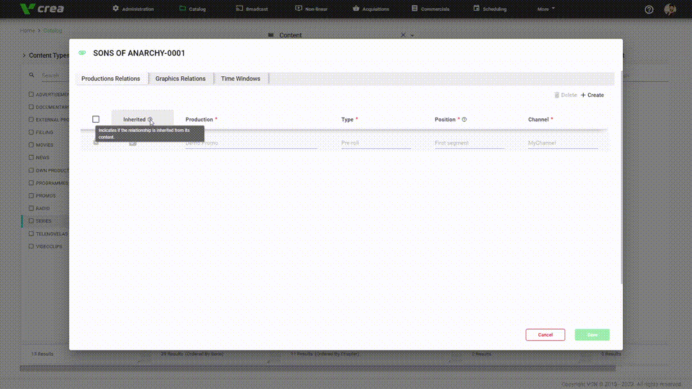Check the VIDEOCLIPS content type checkbox

(x=31, y=246)
